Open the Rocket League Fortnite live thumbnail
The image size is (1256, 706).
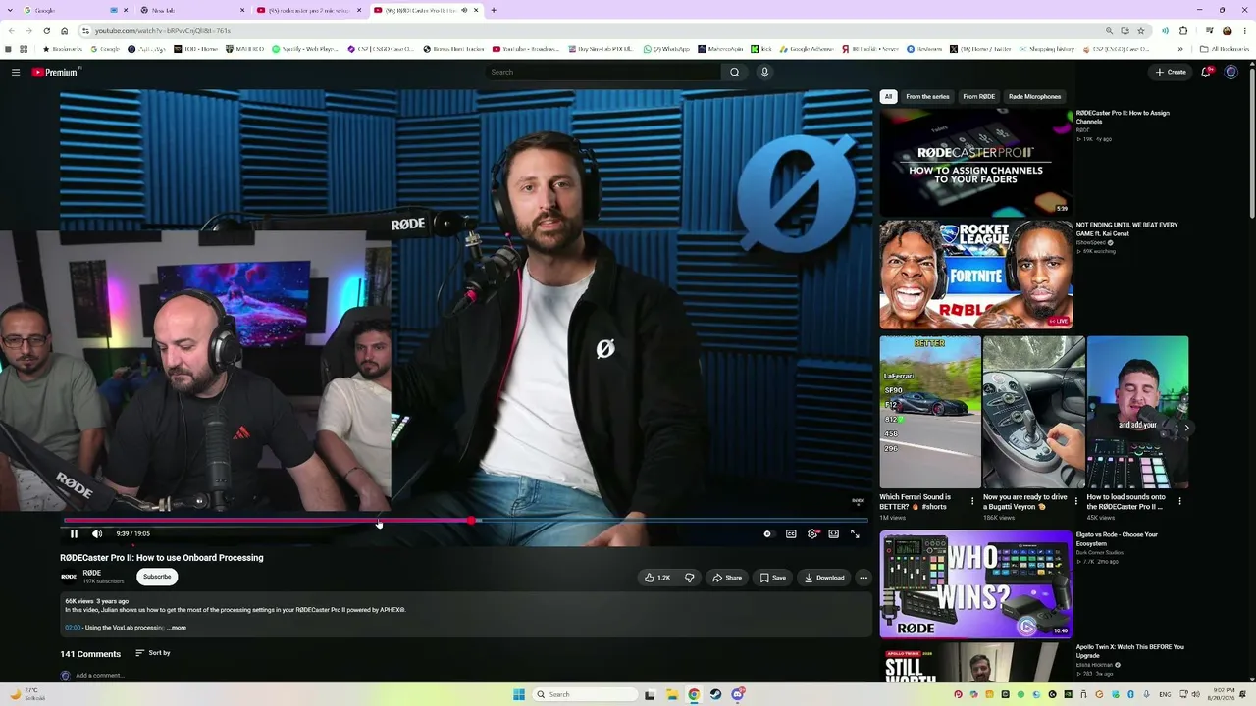[x=975, y=275]
